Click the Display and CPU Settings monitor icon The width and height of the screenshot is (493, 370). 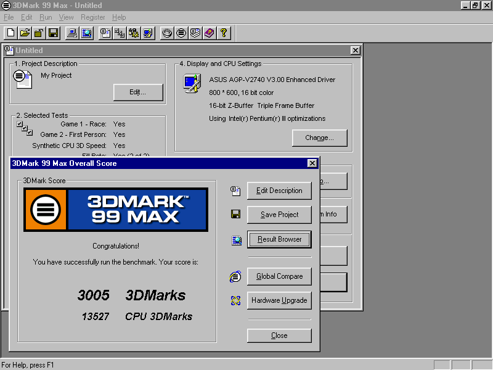pyautogui.click(x=192, y=83)
